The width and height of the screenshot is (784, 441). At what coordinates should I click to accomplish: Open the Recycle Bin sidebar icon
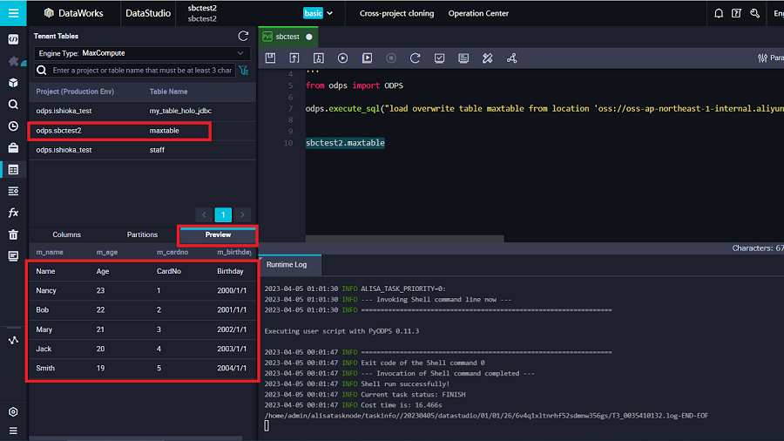pos(13,234)
